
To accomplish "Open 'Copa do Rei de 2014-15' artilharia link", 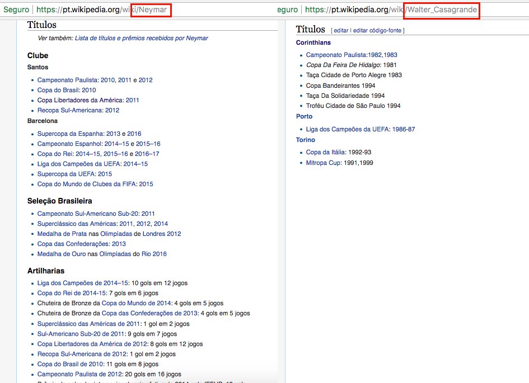I will 72,293.
